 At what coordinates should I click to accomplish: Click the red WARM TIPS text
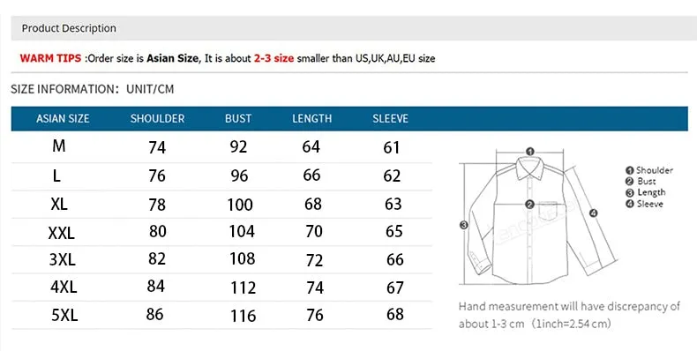tap(50, 58)
